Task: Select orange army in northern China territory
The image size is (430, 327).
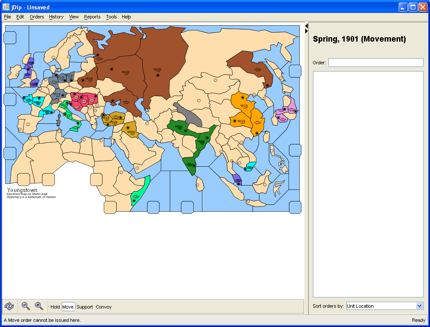Action: click(244, 106)
